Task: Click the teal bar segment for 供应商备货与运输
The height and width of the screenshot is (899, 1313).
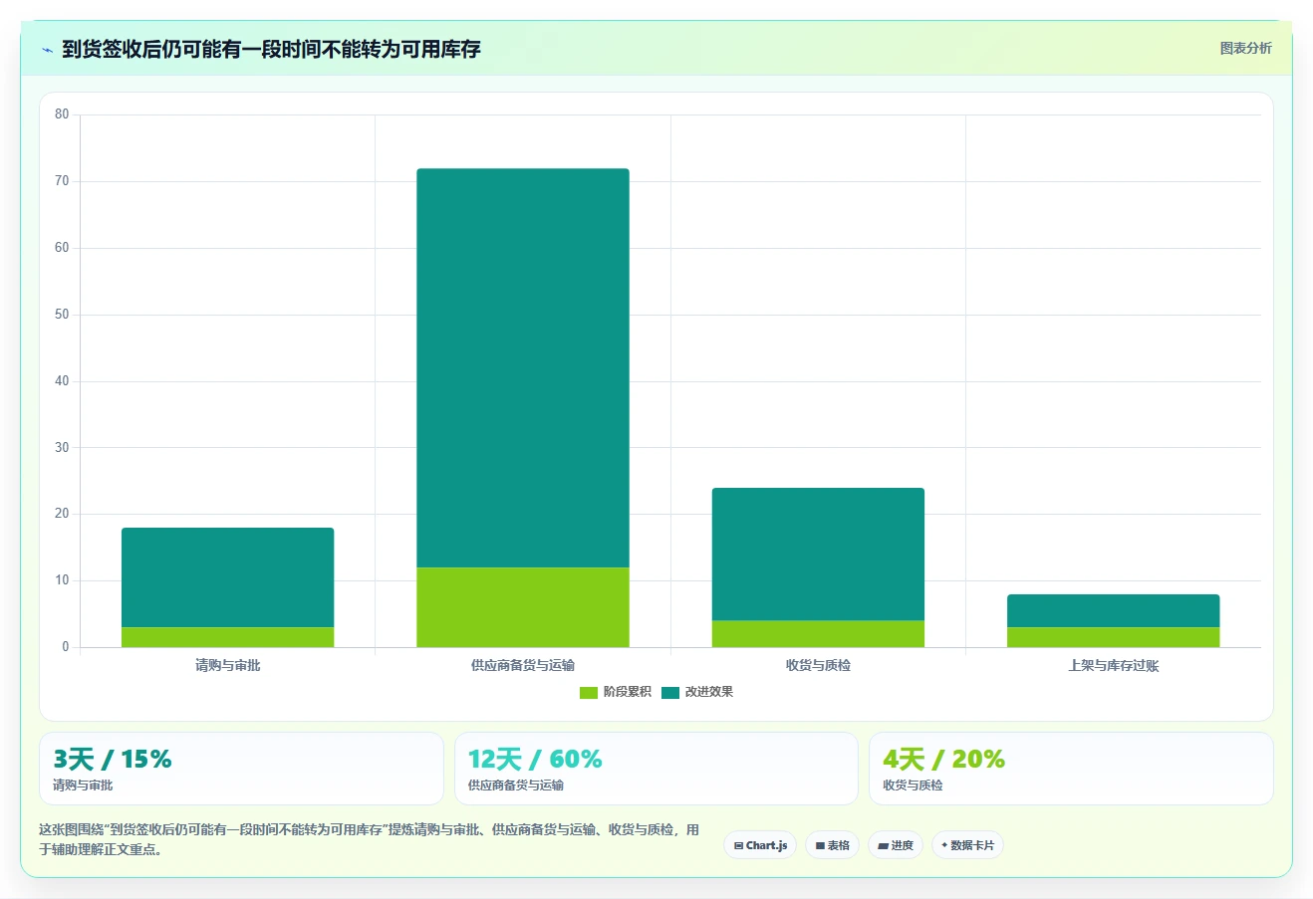Action: (523, 368)
